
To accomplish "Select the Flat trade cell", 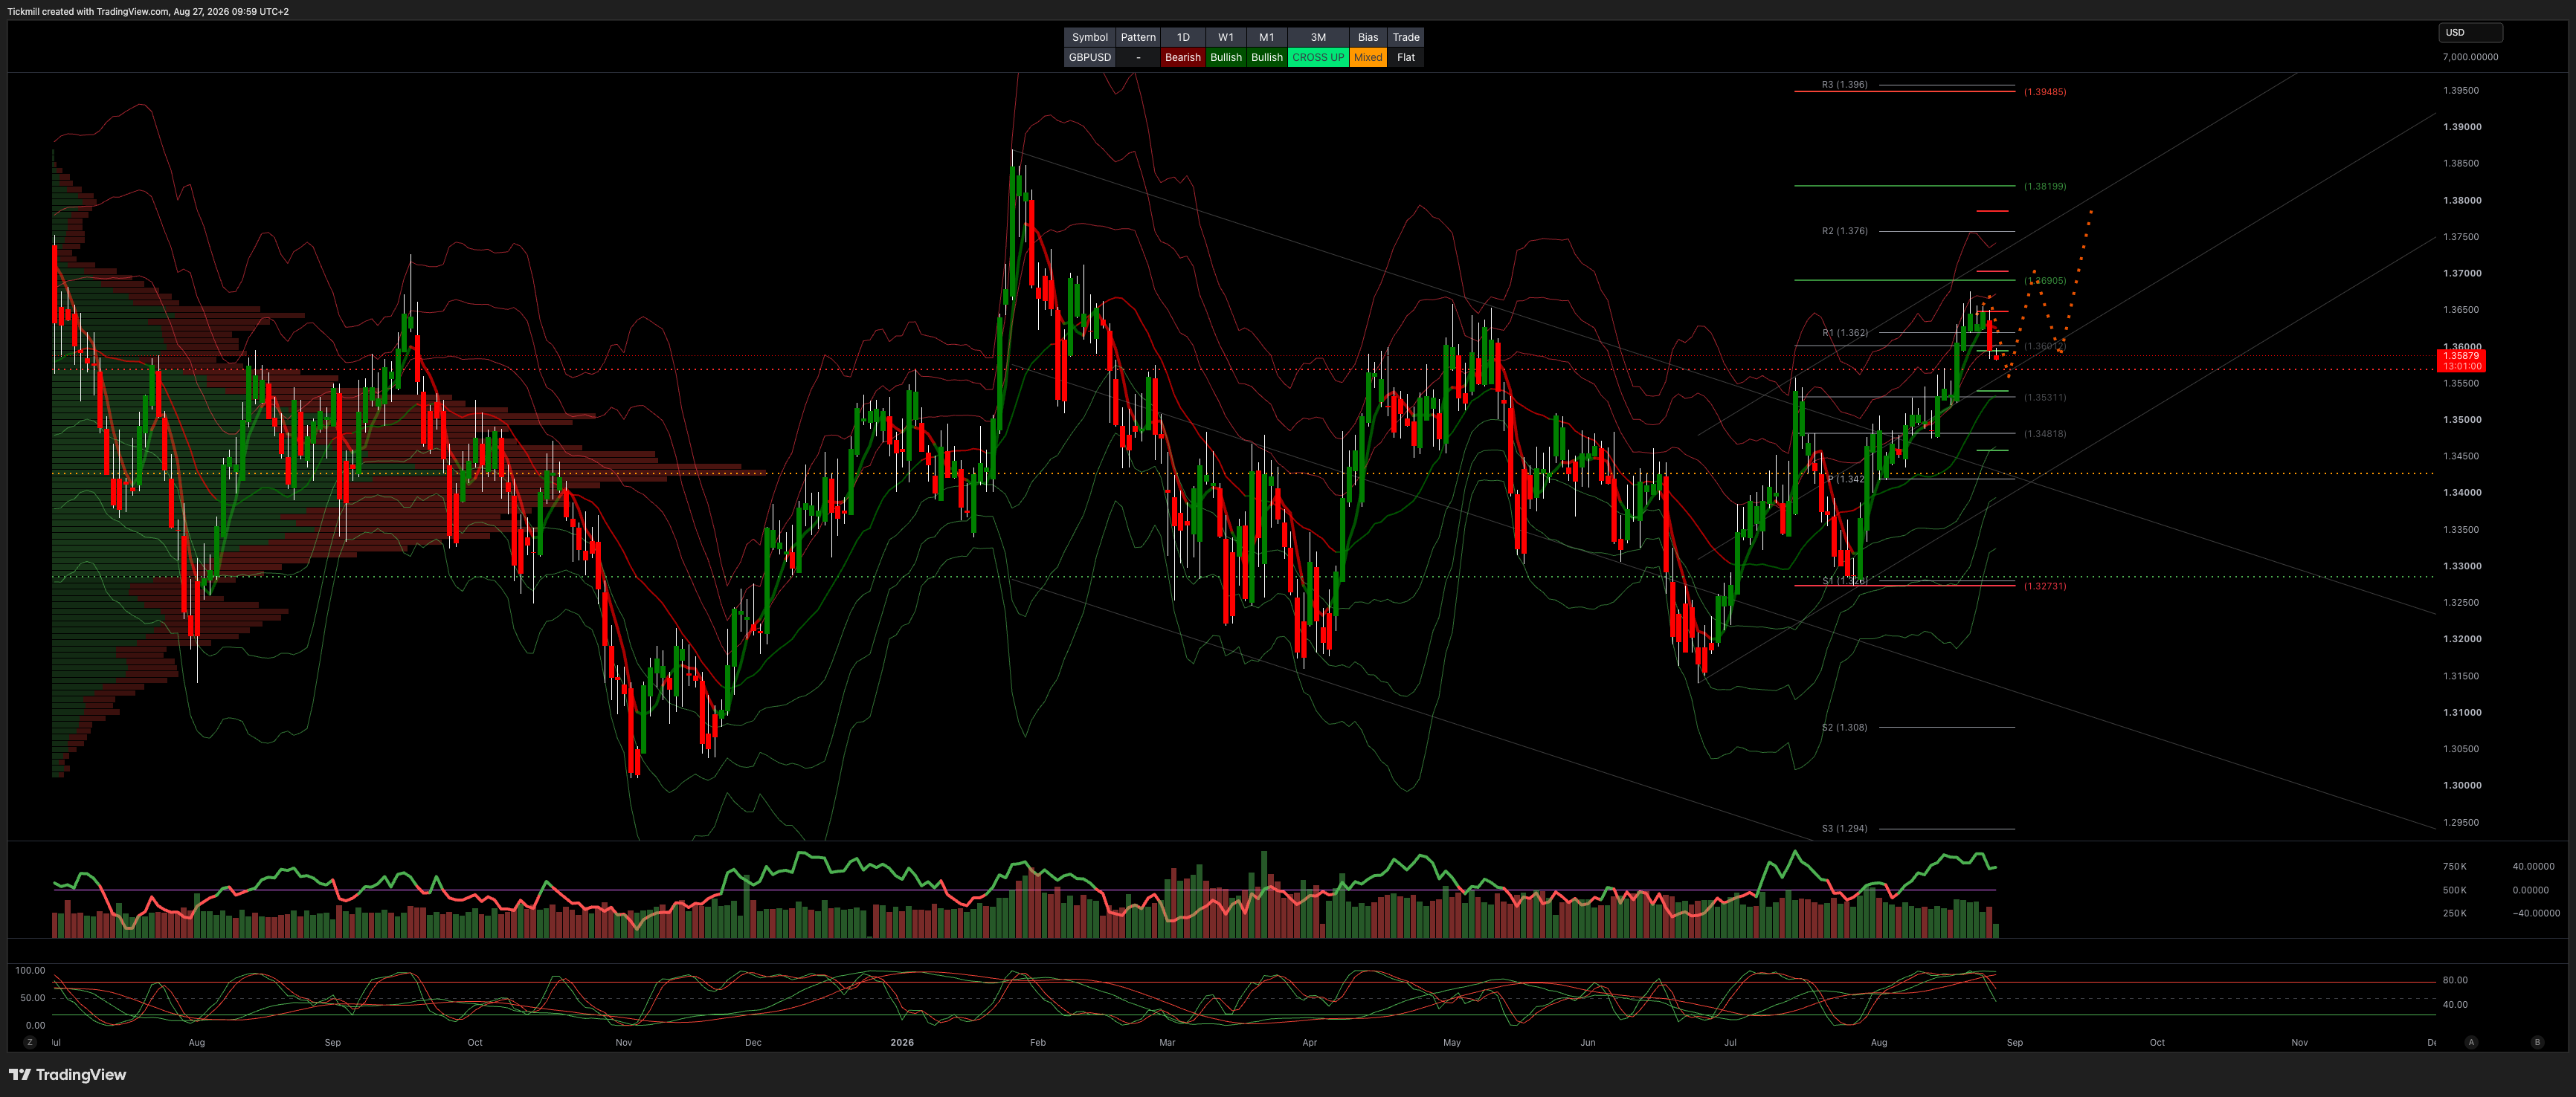I will tap(1406, 57).
